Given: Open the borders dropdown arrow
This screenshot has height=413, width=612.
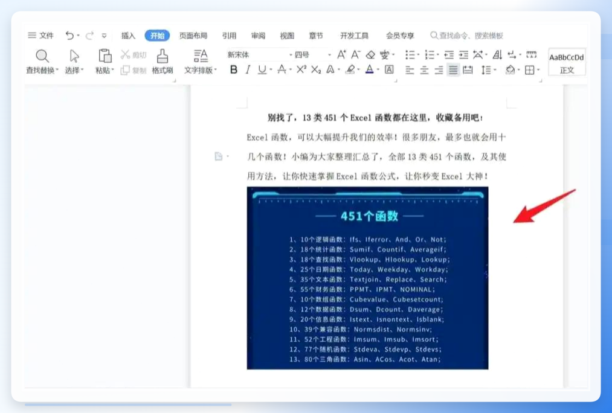Looking at the screenshot, I should pyautogui.click(x=538, y=70).
